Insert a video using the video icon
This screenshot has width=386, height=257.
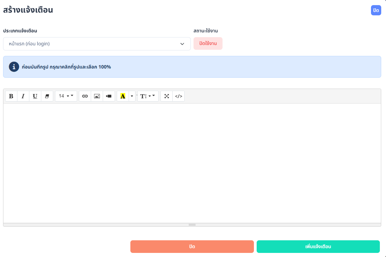109,96
